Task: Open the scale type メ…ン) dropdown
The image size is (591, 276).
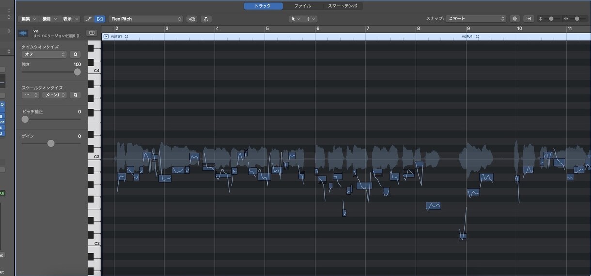Action: pos(54,95)
